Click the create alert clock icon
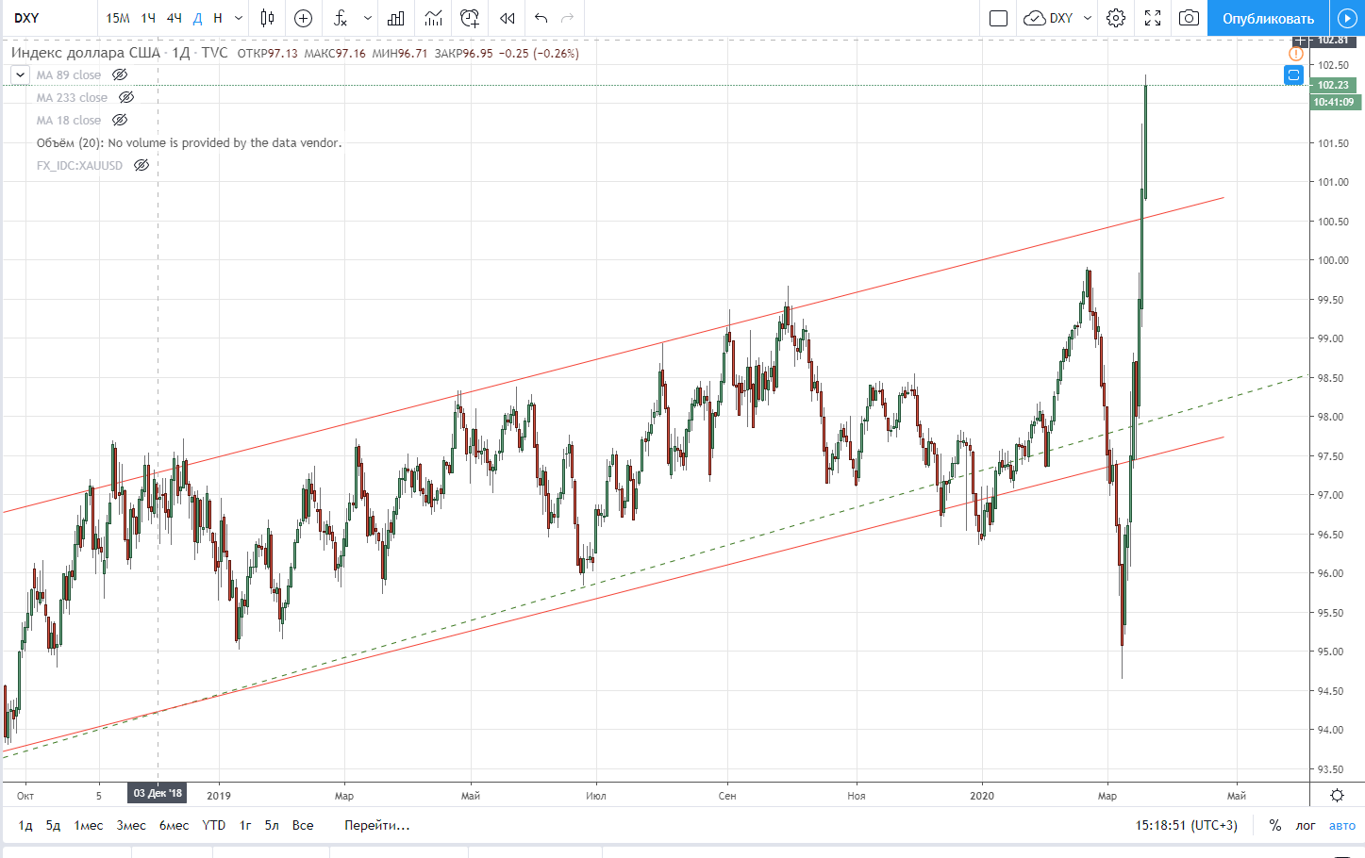The image size is (1365, 858). pos(470,18)
